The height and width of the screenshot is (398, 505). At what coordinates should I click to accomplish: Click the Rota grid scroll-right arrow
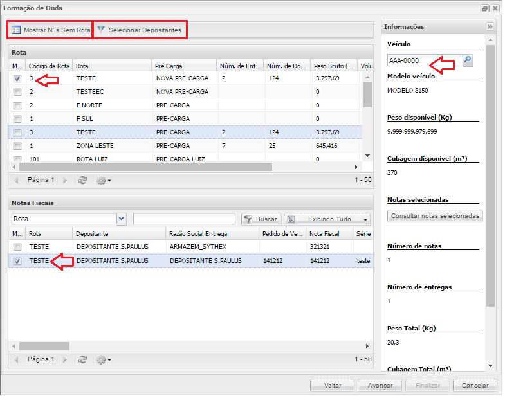(356, 167)
